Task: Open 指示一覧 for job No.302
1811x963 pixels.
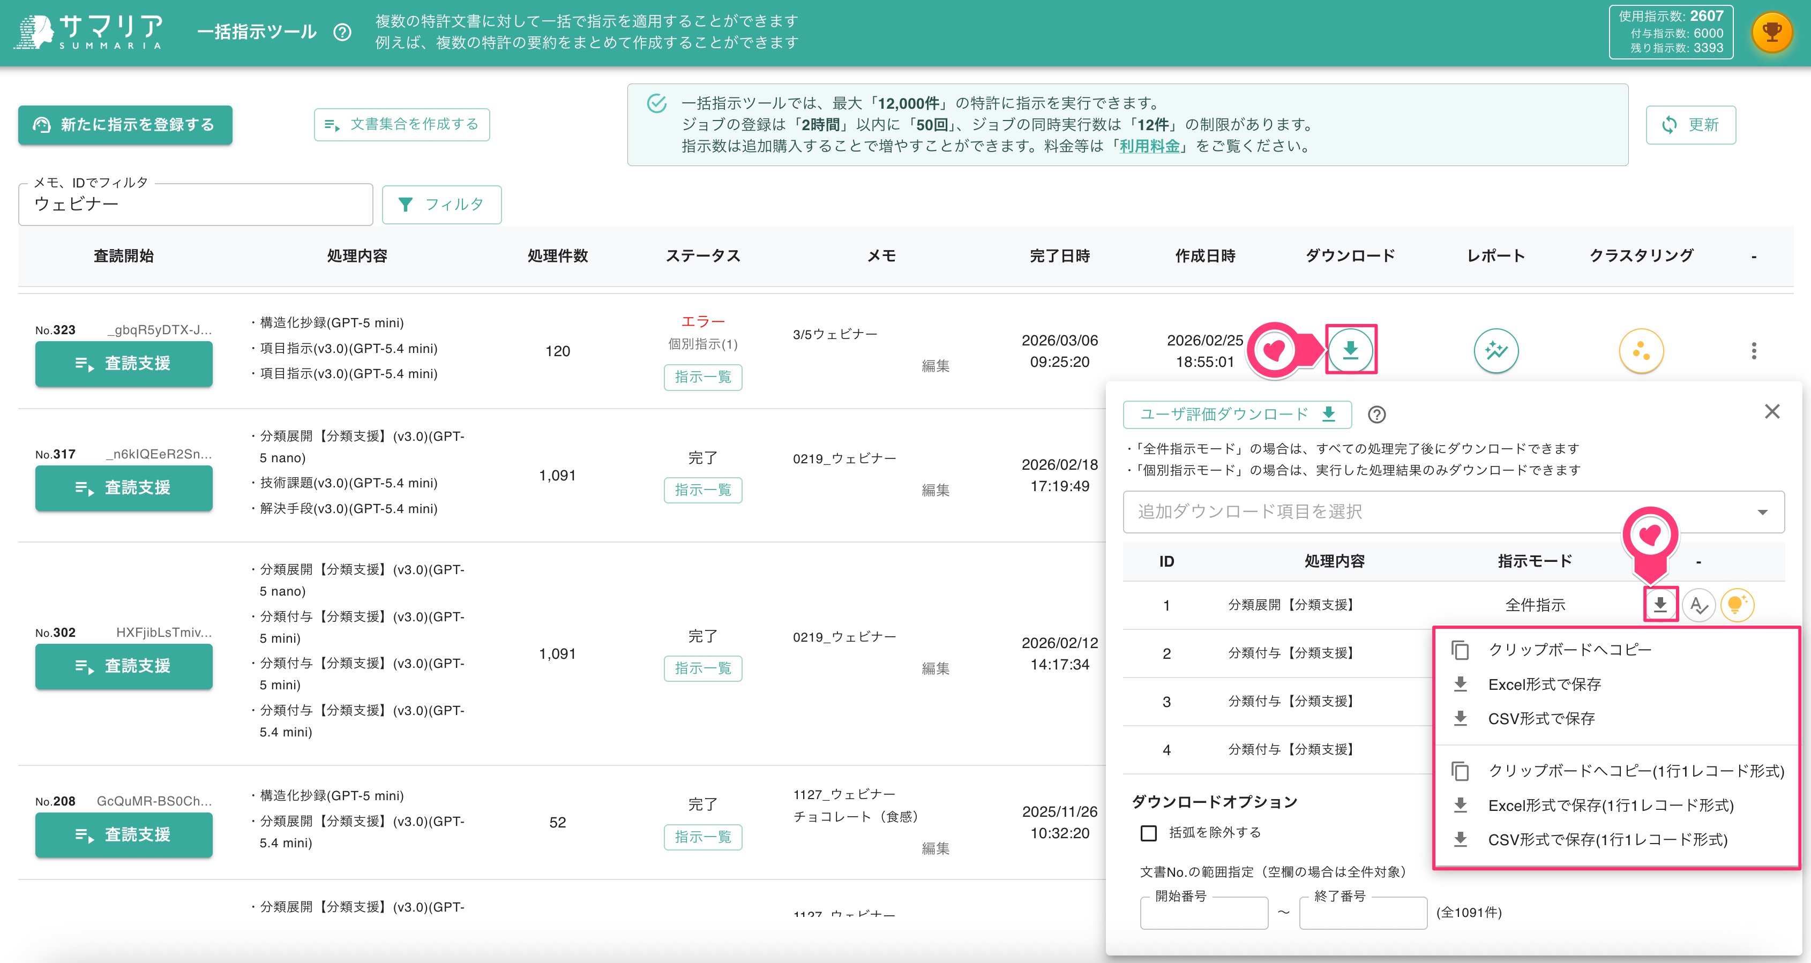Action: [703, 668]
